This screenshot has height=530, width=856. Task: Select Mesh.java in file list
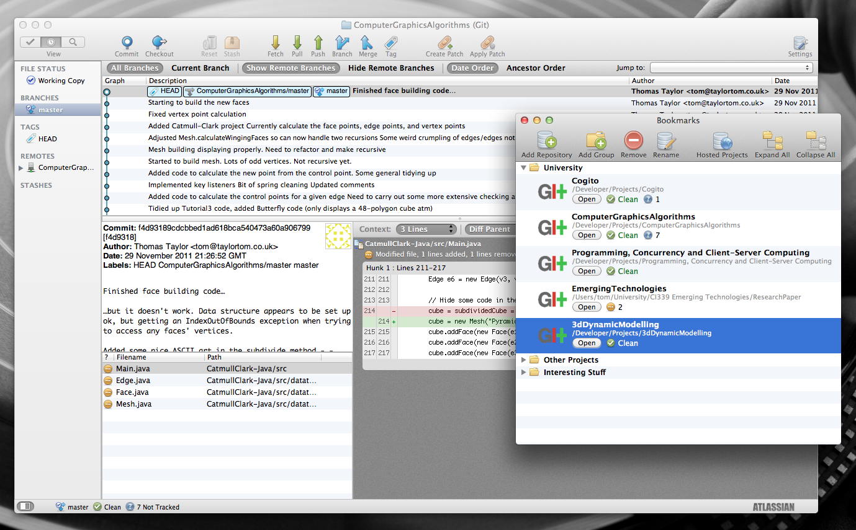(227, 404)
